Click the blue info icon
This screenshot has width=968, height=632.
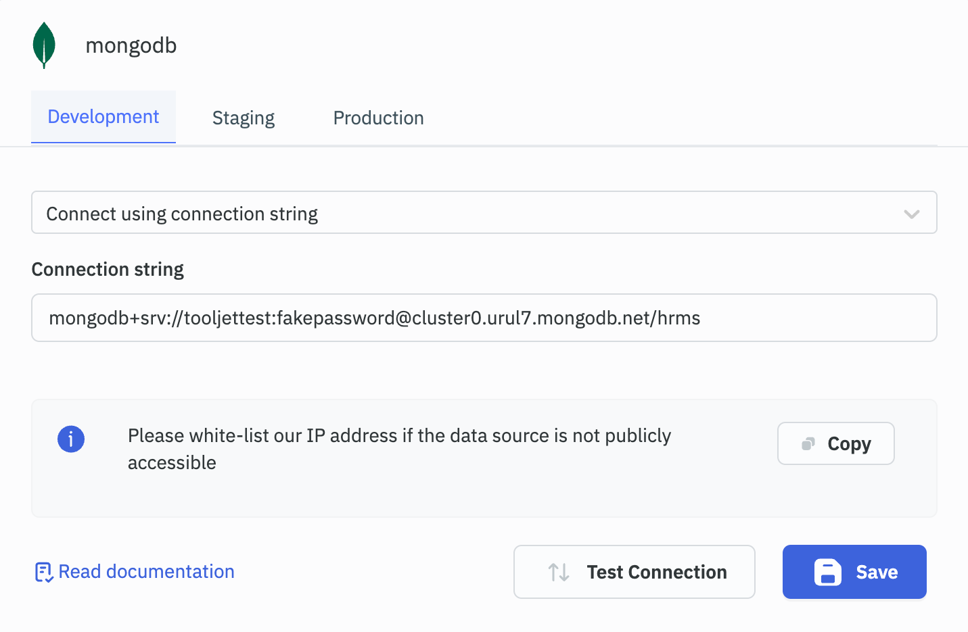pyautogui.click(x=71, y=439)
